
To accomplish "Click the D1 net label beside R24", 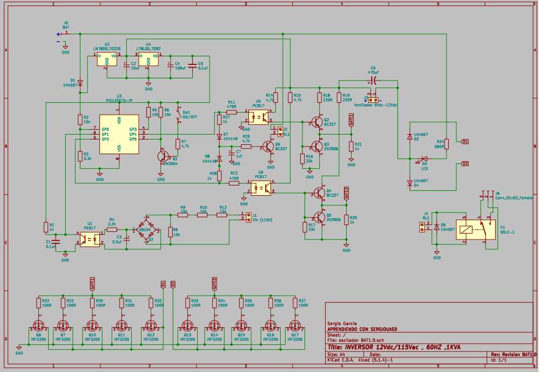I will click(464, 142).
